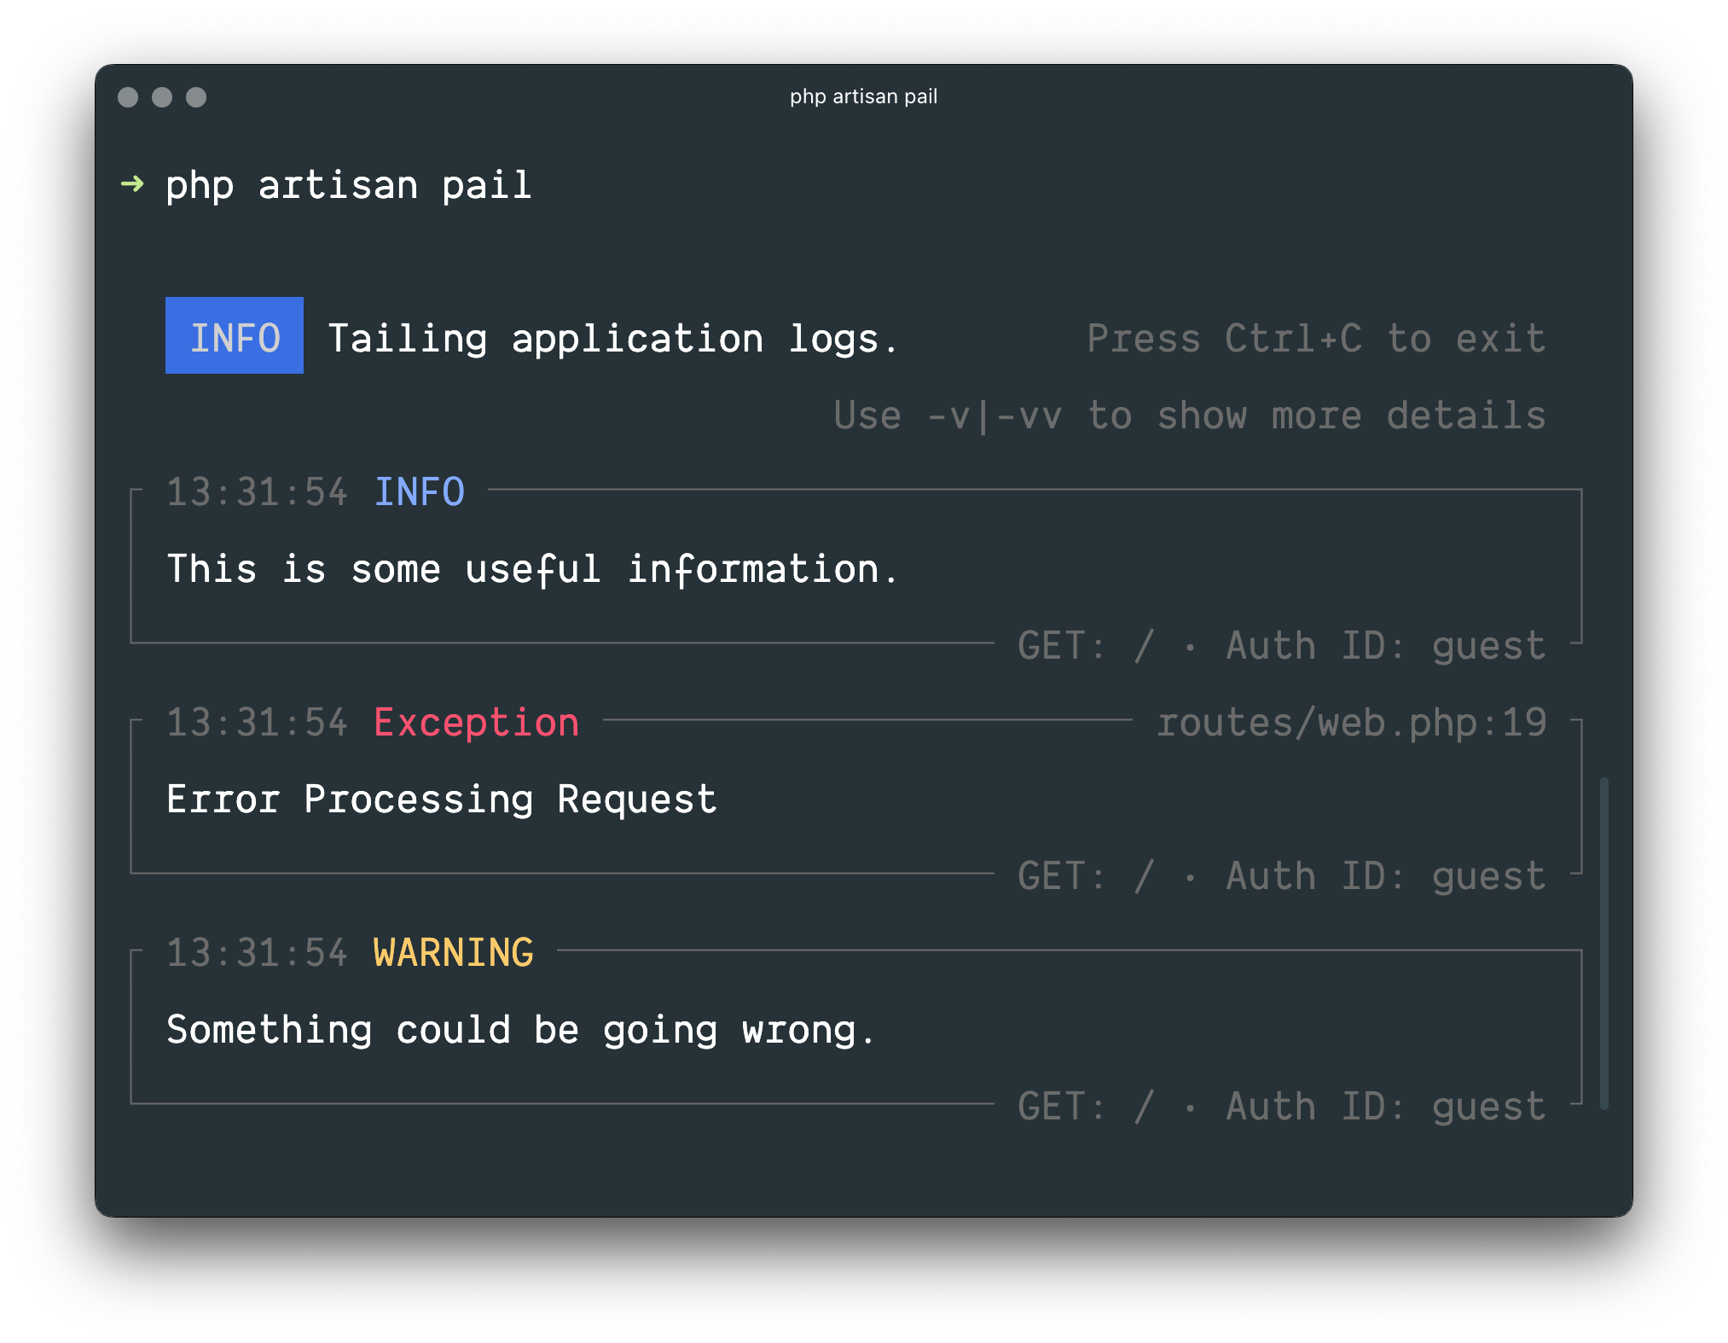Click the Use -v|-vv details hint
1728x1343 pixels.
[1190, 416]
